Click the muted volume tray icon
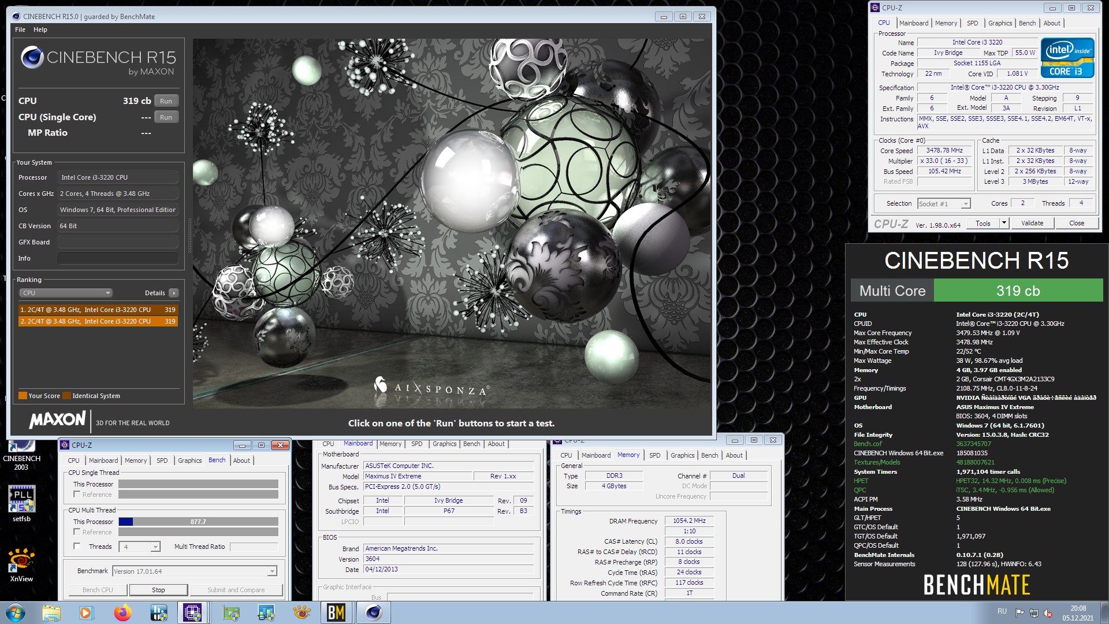Image resolution: width=1109 pixels, height=624 pixels. [x=1048, y=612]
